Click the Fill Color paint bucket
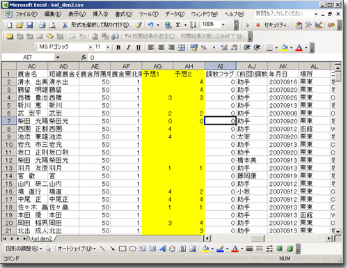The width and height of the screenshot is (348, 268). pos(284,47)
